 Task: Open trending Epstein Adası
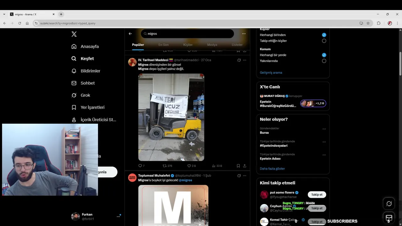tap(270, 159)
